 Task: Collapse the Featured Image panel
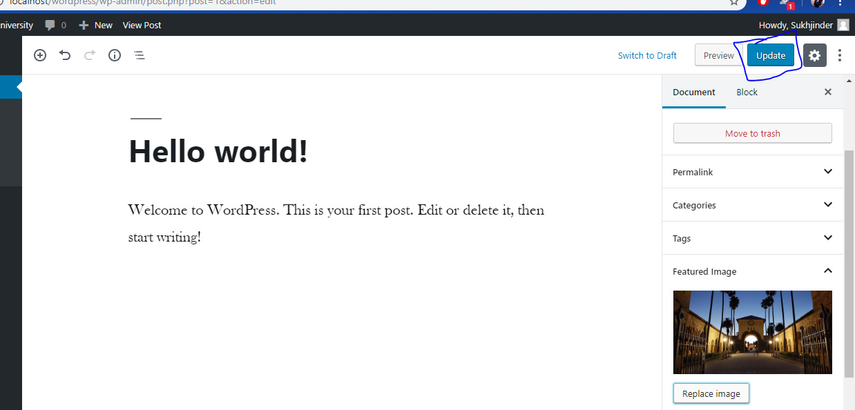[x=753, y=271]
